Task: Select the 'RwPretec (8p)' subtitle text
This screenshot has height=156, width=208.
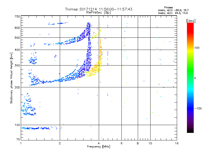Action: pyautogui.click(x=99, y=12)
